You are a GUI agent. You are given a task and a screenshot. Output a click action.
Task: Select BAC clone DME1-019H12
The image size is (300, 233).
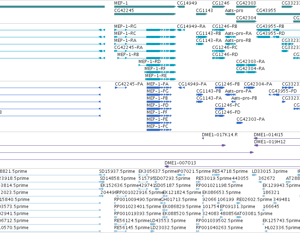[270, 142]
